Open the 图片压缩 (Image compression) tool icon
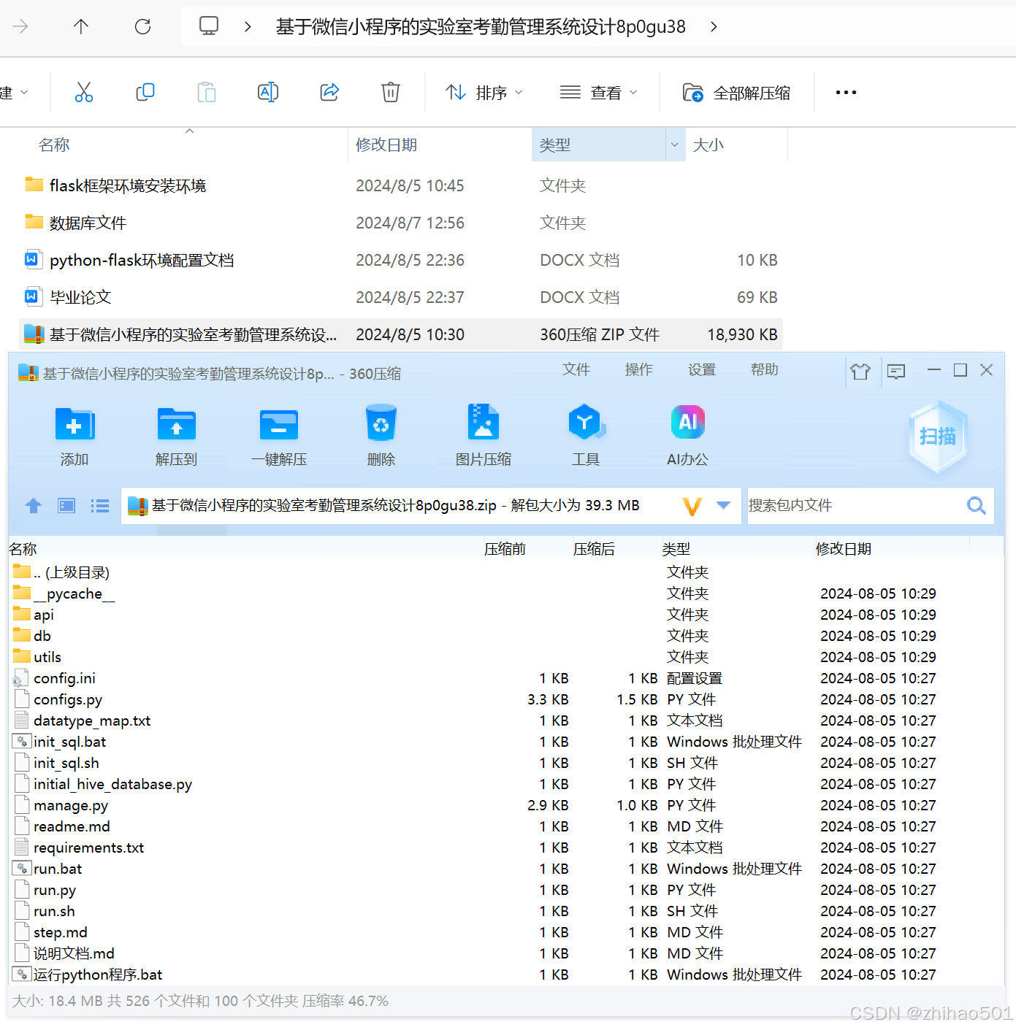The width and height of the screenshot is (1016, 1030). pos(483,436)
